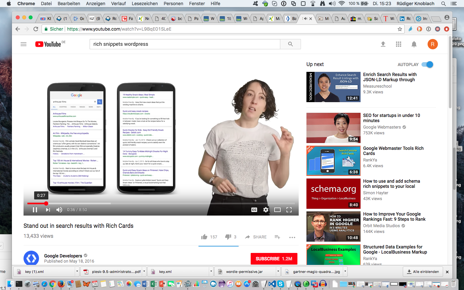This screenshot has height=290, width=464.
Task: Open Skype from the Dock
Action: [x=281, y=284]
